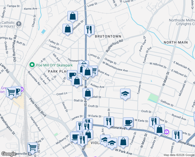Select the Townes St Ext label
The height and width of the screenshot is (157, 195).
(x=147, y=55)
